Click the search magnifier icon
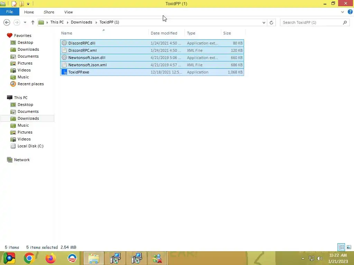 345,22
